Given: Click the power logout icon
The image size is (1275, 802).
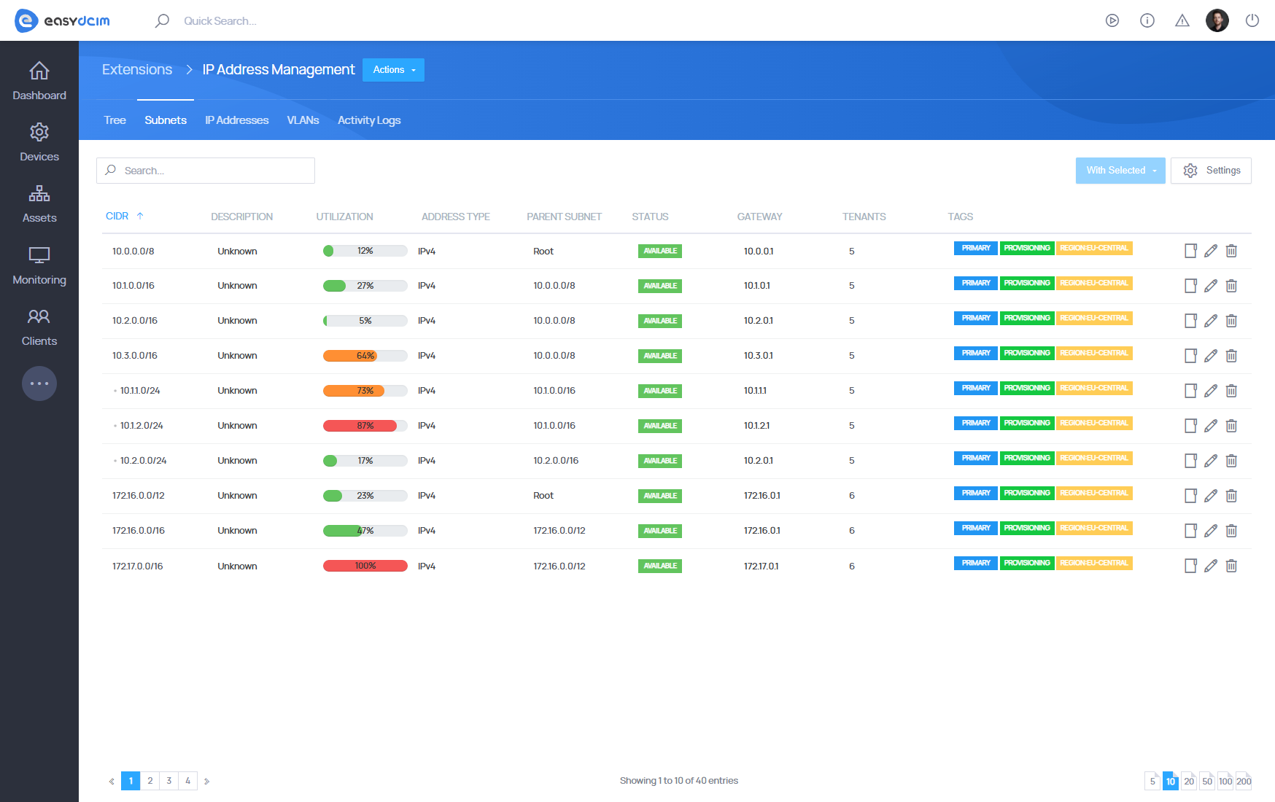Looking at the screenshot, I should tap(1252, 20).
